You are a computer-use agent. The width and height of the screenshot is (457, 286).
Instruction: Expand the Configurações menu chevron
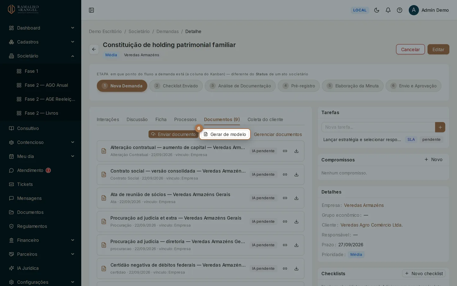(x=73, y=282)
